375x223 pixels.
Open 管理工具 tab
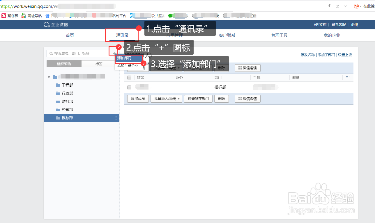point(280,35)
